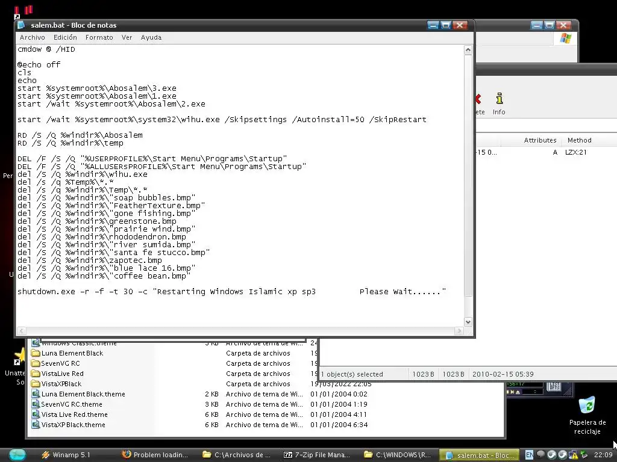Open the Ver menu
Screen dimensions: 617x462
(127, 37)
